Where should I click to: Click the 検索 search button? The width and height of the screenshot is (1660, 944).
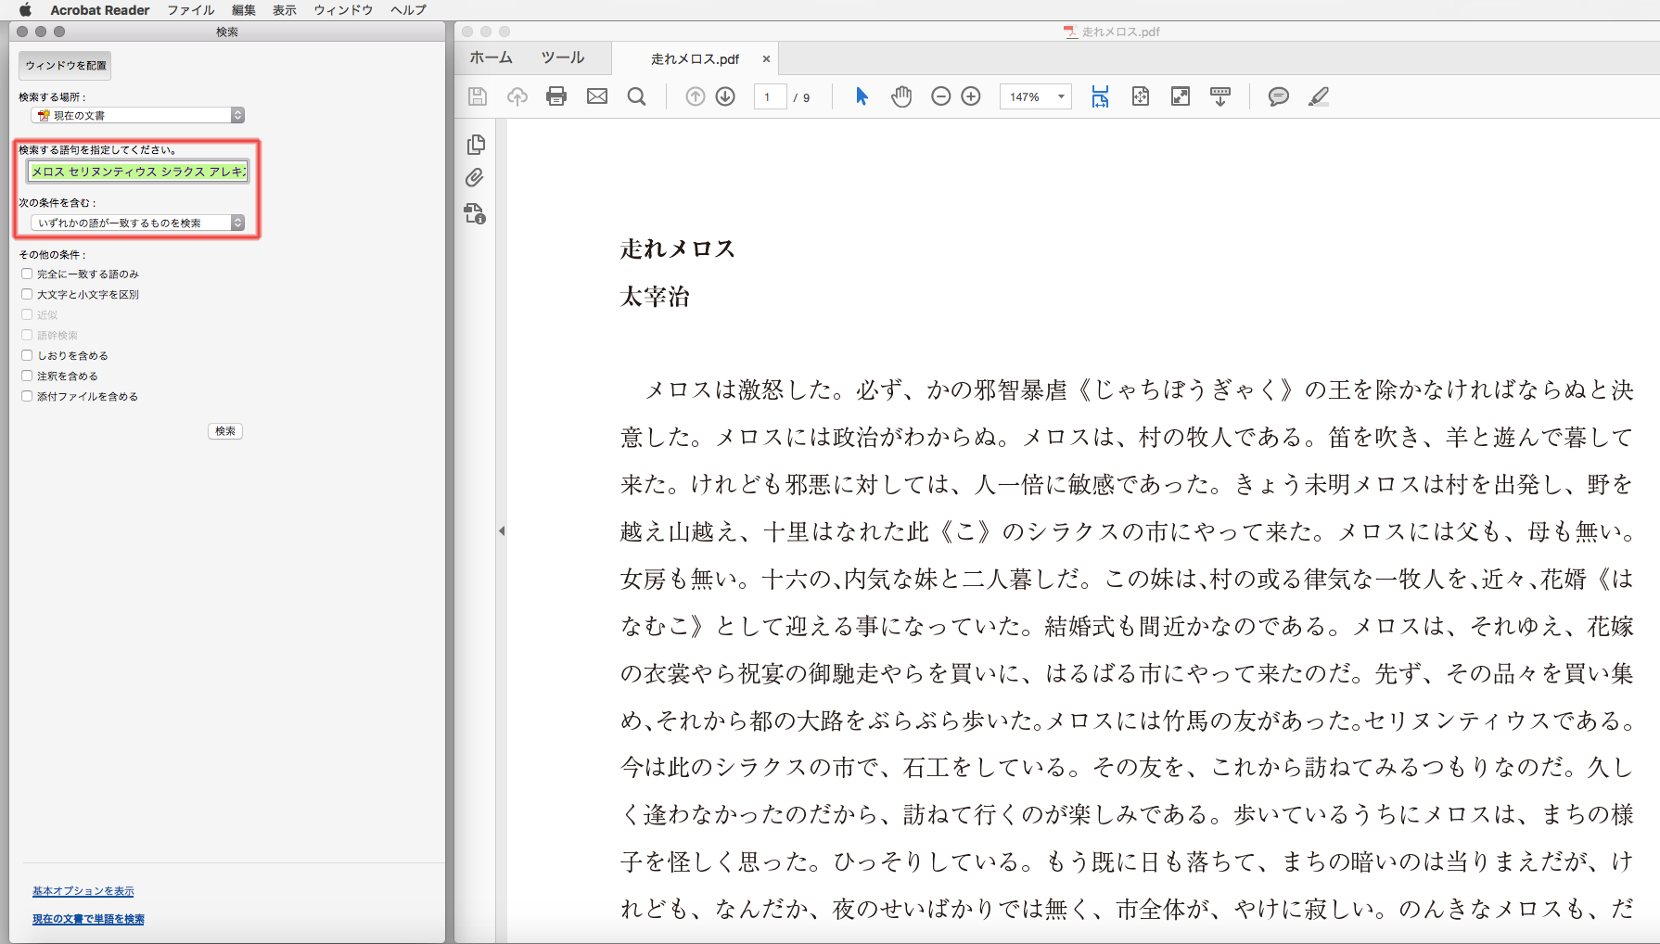click(225, 430)
